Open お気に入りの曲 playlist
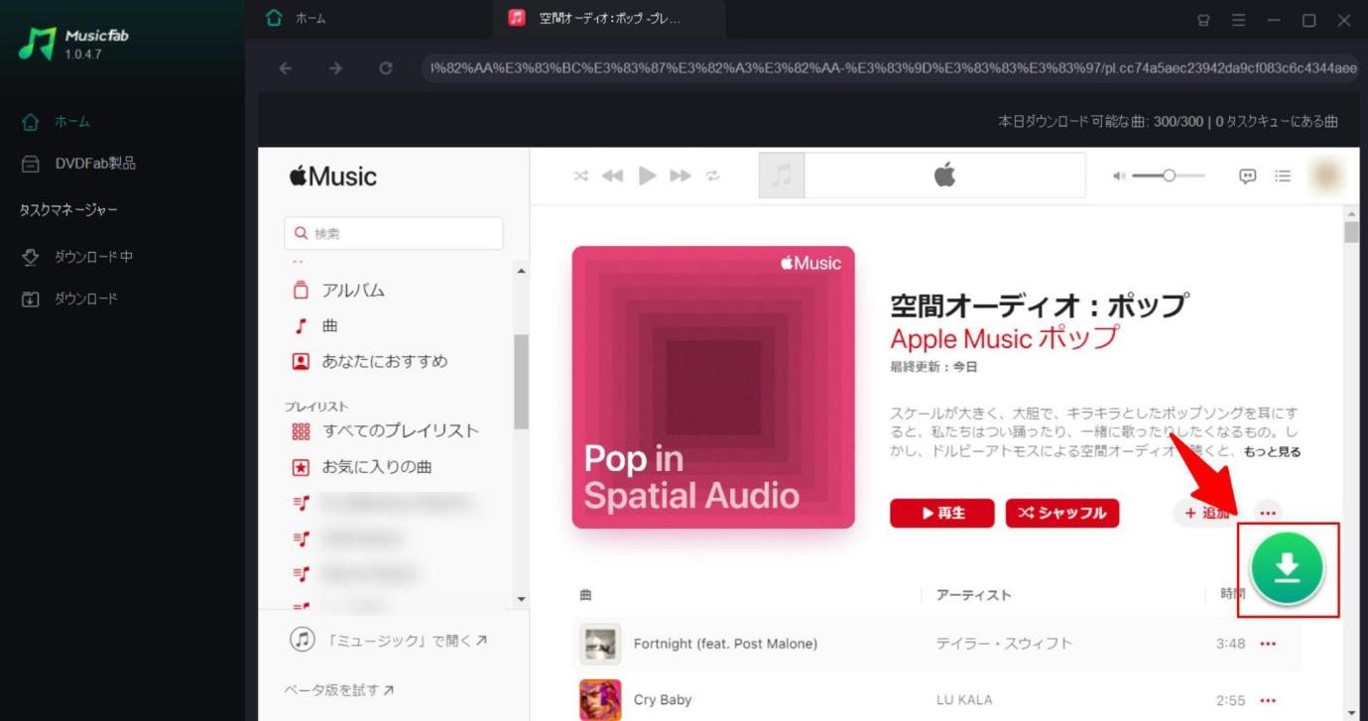This screenshot has width=1368, height=721. 361,466
